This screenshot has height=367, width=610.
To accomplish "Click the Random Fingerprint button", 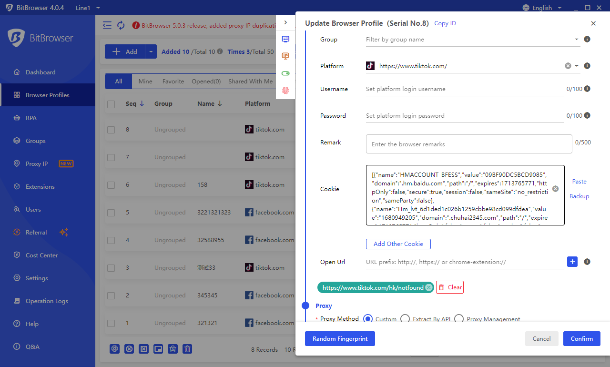I will (x=340, y=339).
